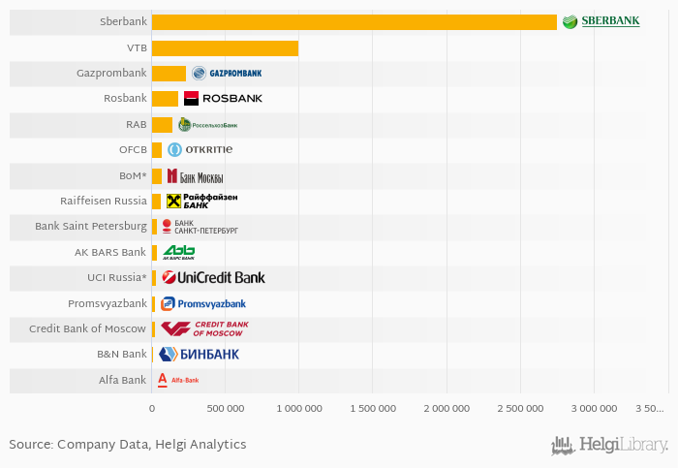Click the UCI Russia* axis label
This screenshot has height=468, width=678.
click(117, 277)
